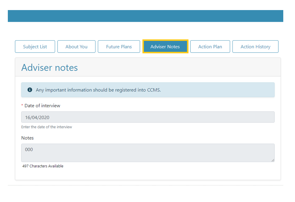The image size is (295, 202).
Task: Click the 'Date of interview' label
Action: [42, 106]
